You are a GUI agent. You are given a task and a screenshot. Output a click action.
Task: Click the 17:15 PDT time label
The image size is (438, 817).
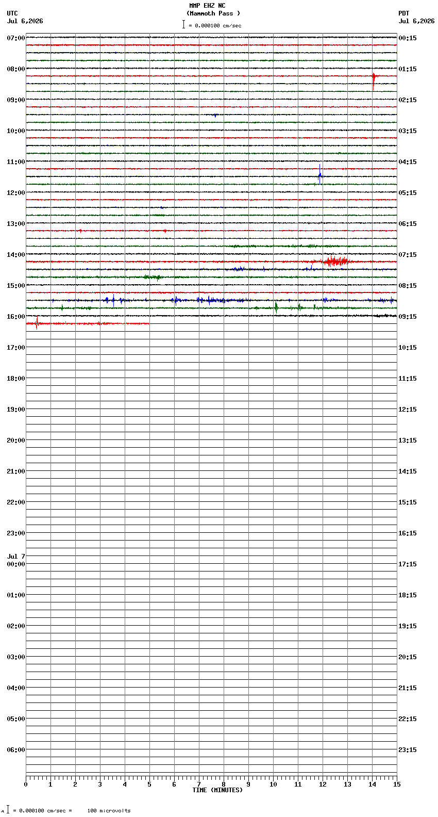click(408, 564)
